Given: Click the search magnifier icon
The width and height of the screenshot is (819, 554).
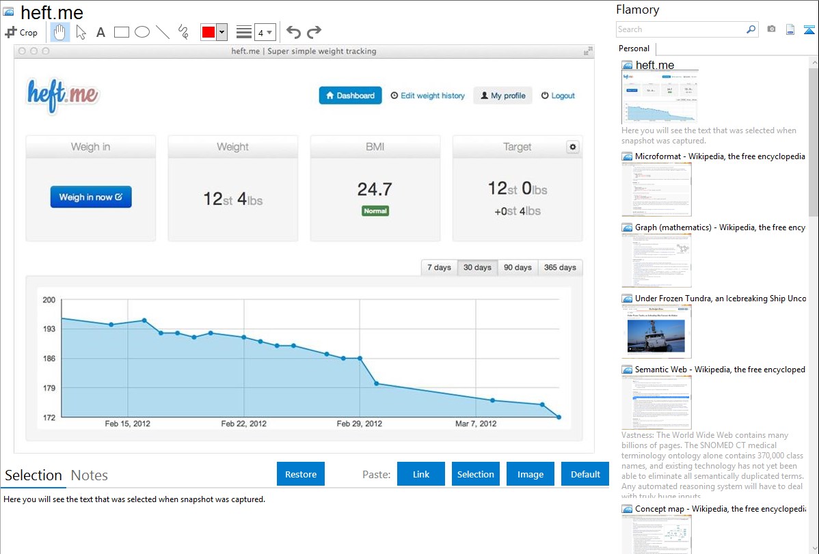Looking at the screenshot, I should coord(751,29).
